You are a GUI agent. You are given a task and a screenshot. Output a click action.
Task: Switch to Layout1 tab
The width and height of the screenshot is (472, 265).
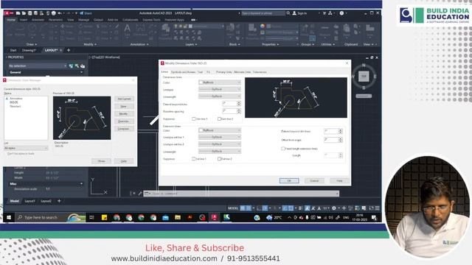point(29,201)
